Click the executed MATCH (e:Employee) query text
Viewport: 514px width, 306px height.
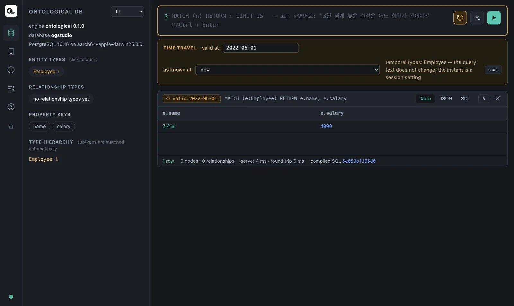point(285,99)
